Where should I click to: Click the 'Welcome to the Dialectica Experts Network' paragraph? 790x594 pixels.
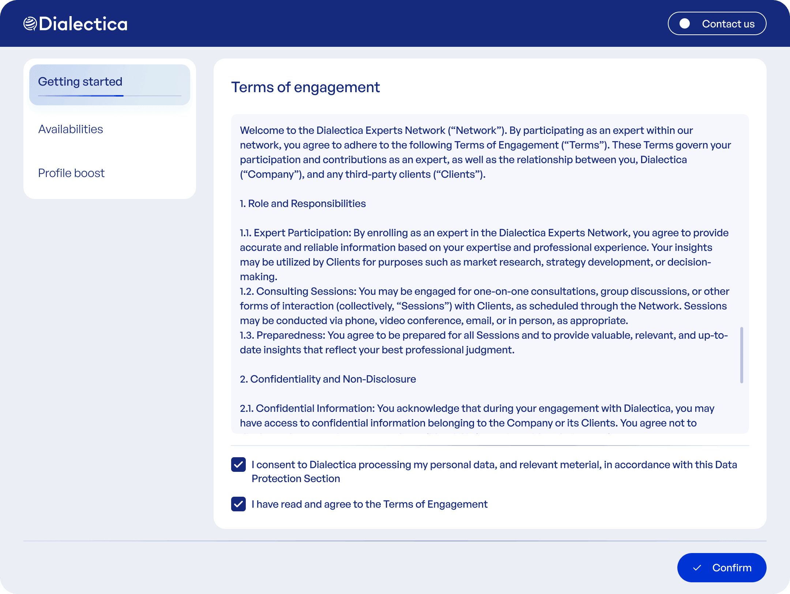[485, 152]
